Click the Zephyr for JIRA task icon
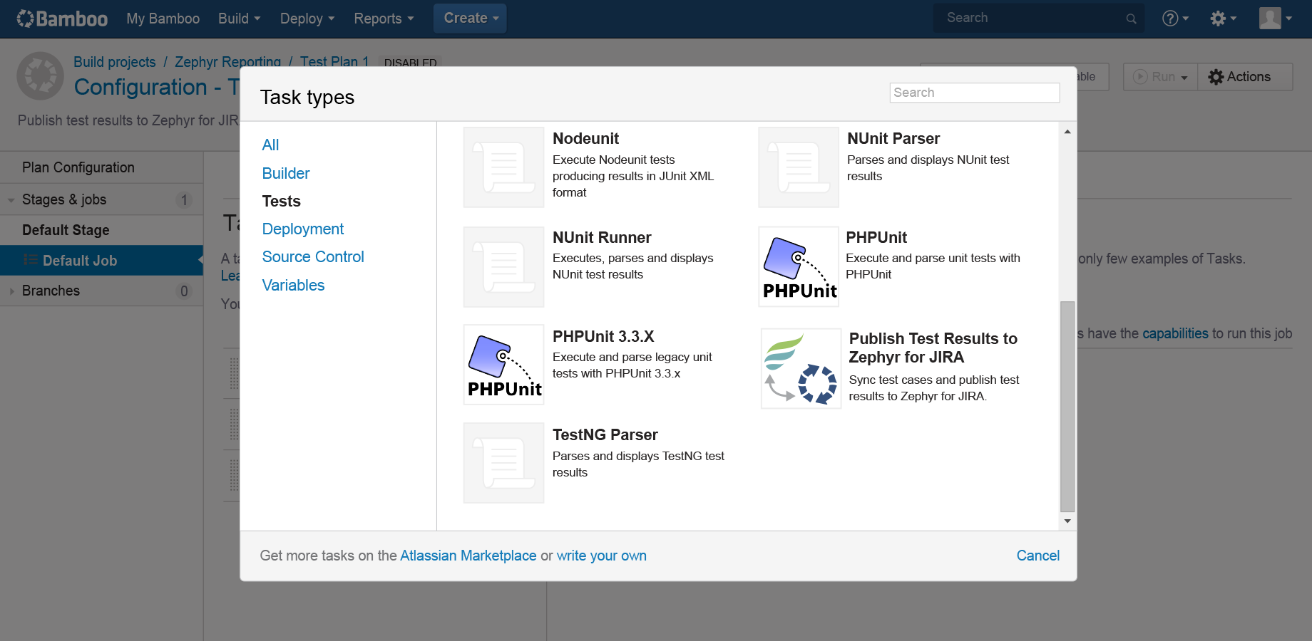1312x641 pixels. (x=801, y=369)
